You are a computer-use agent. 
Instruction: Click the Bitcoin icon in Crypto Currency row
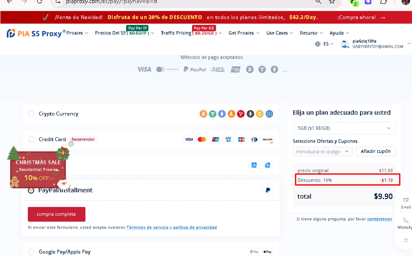coord(203,114)
